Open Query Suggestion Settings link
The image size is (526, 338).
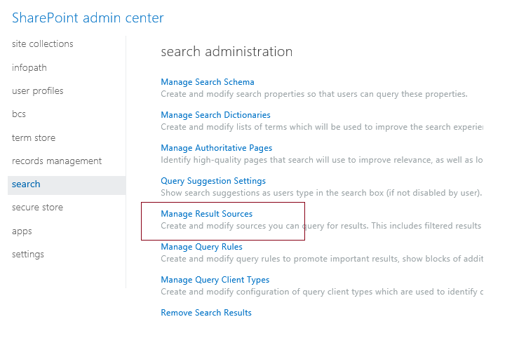[x=213, y=181]
